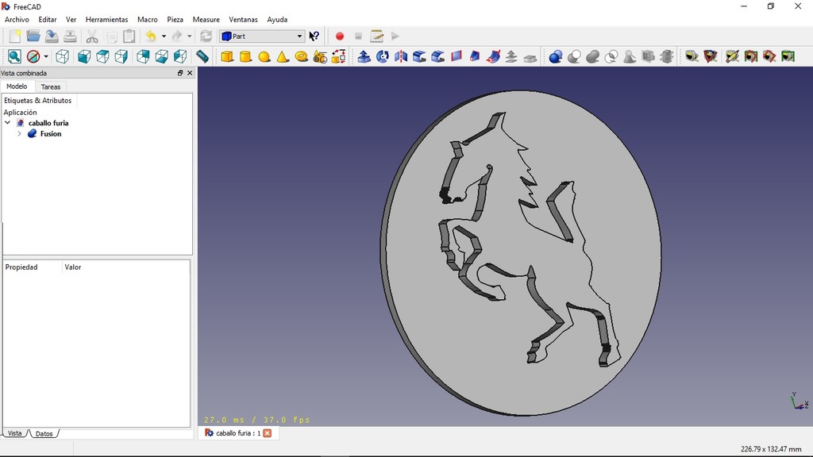
Task: Create a torus solid
Action: point(302,56)
